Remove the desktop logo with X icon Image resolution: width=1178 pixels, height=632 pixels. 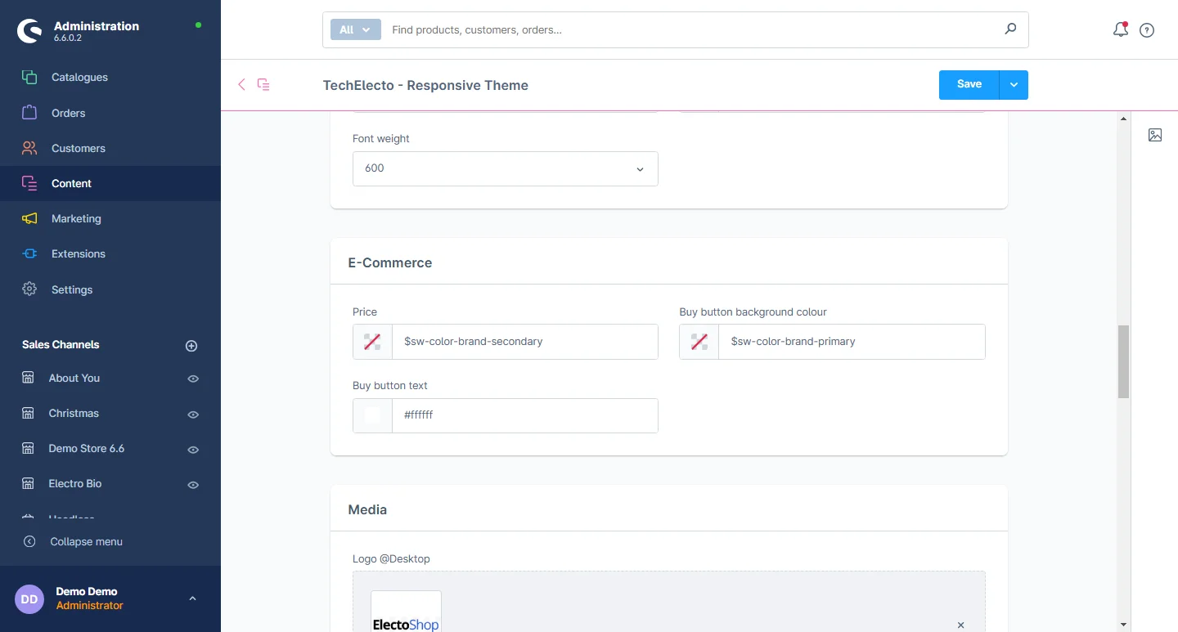point(960,625)
